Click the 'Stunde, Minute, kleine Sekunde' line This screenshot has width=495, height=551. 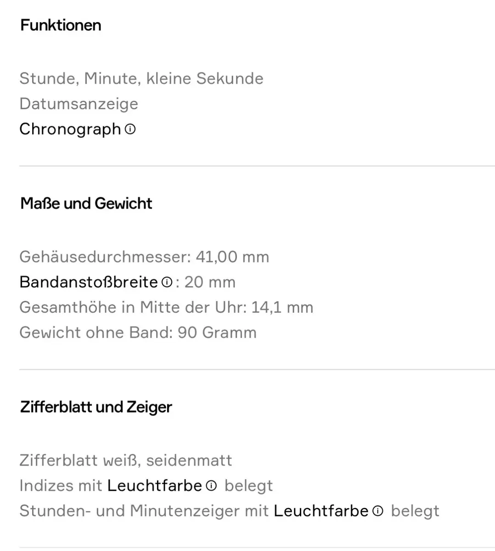(141, 79)
